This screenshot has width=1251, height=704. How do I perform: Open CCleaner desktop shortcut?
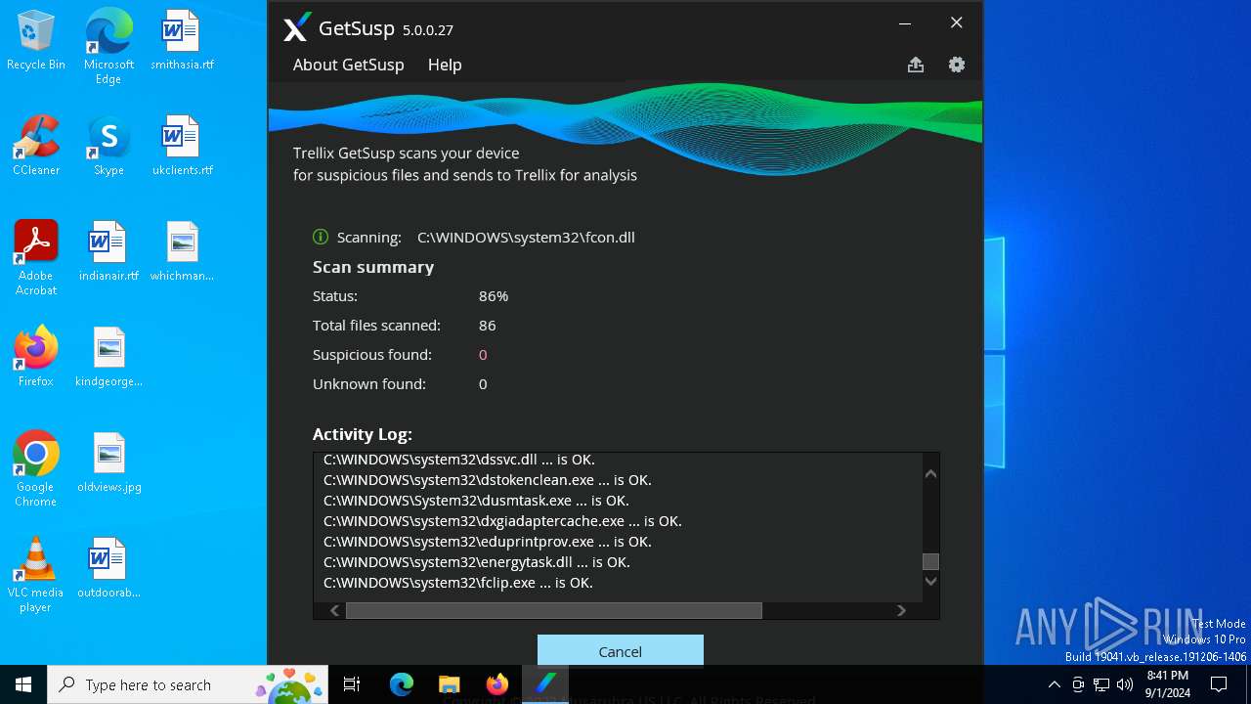[x=36, y=146]
